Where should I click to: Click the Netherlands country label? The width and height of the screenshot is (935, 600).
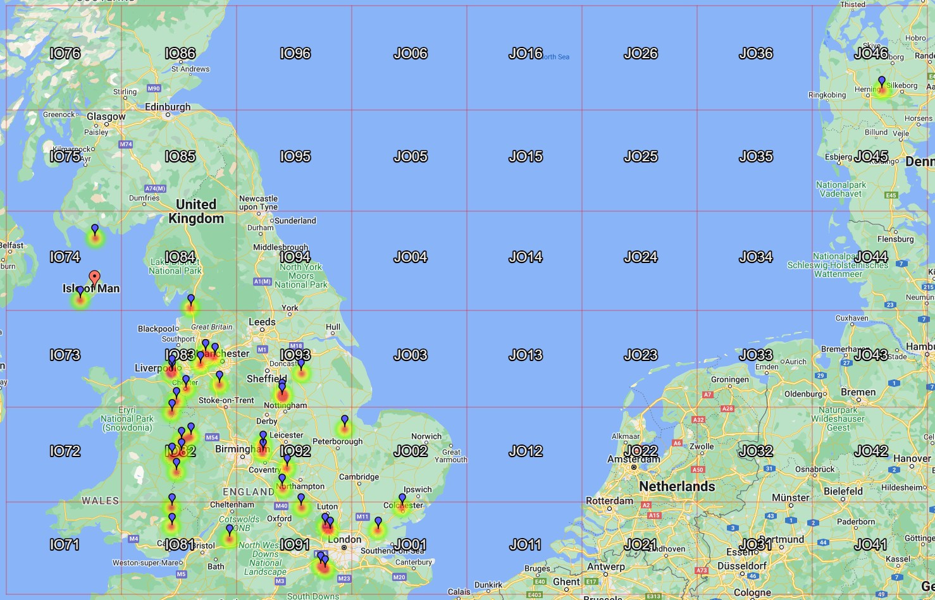(677, 486)
